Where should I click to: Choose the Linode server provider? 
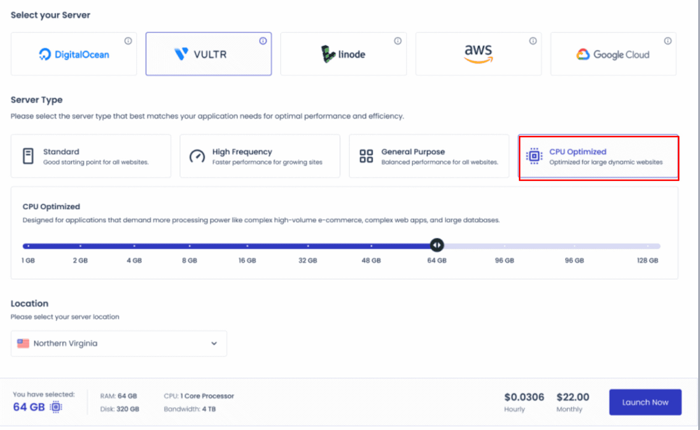(343, 54)
